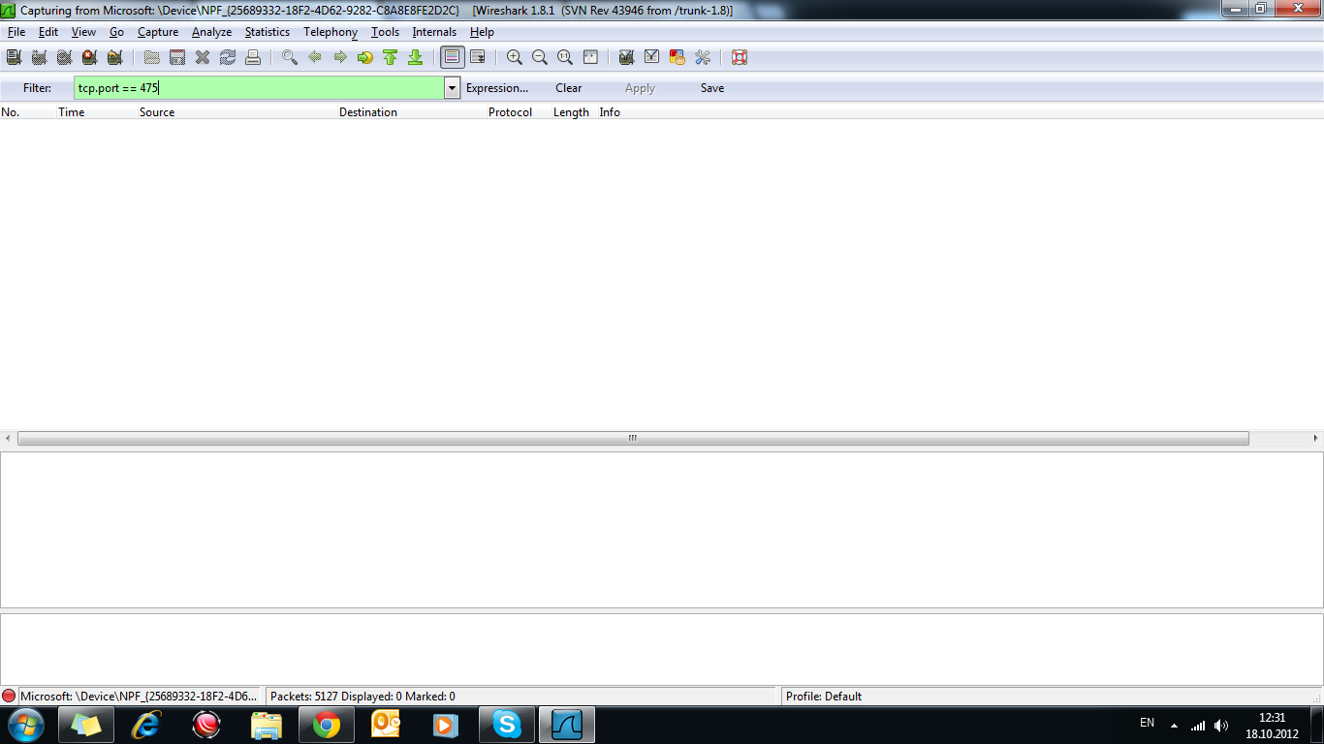Toggle packet list colorization

(452, 57)
